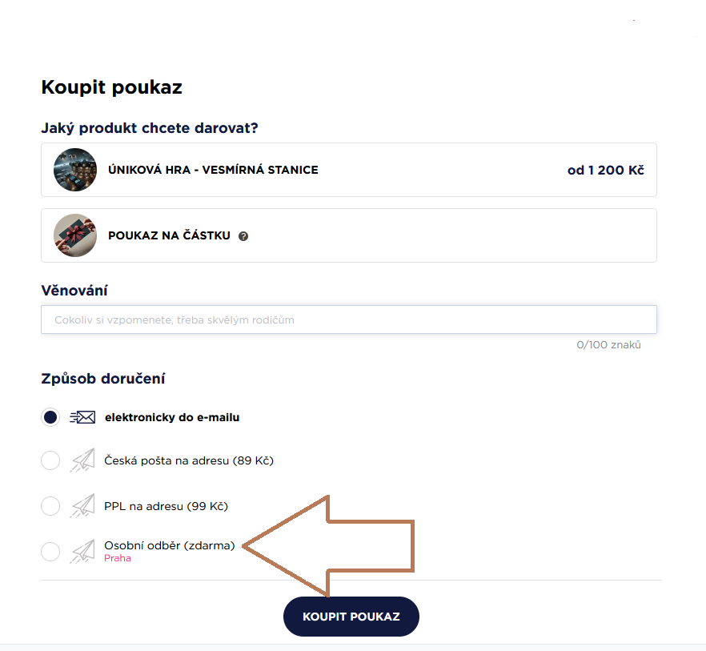Click the space station escape game thumbnail
706x651 pixels.
pyautogui.click(x=75, y=170)
